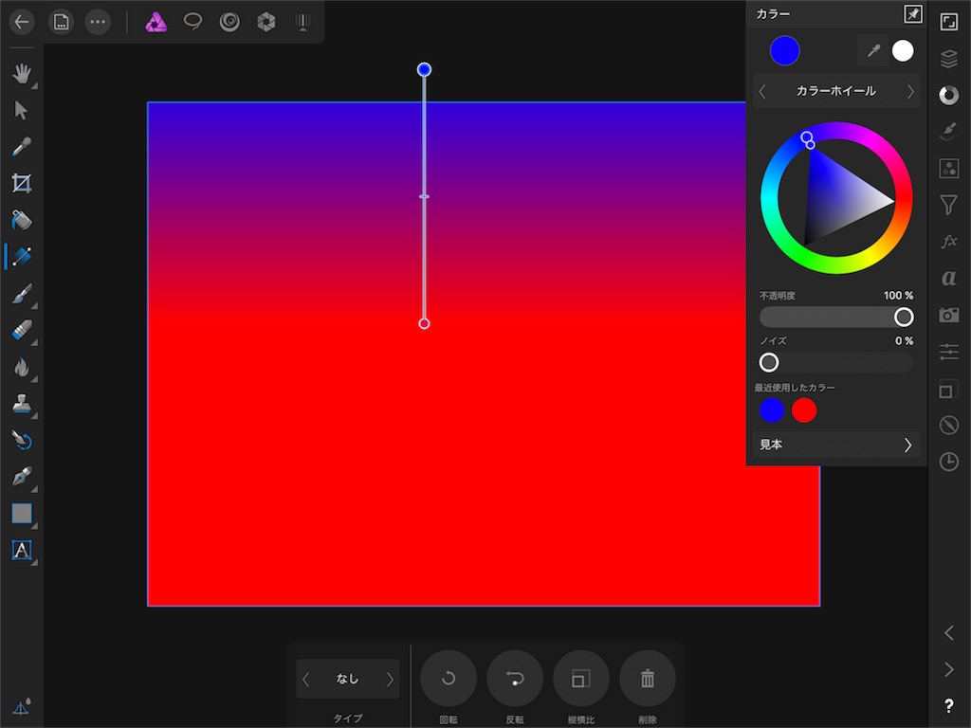Open the Stock camera studio

point(948,315)
